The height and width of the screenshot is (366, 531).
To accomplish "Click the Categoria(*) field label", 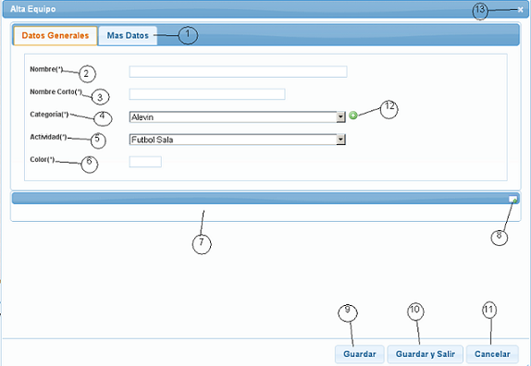I will click(x=49, y=115).
